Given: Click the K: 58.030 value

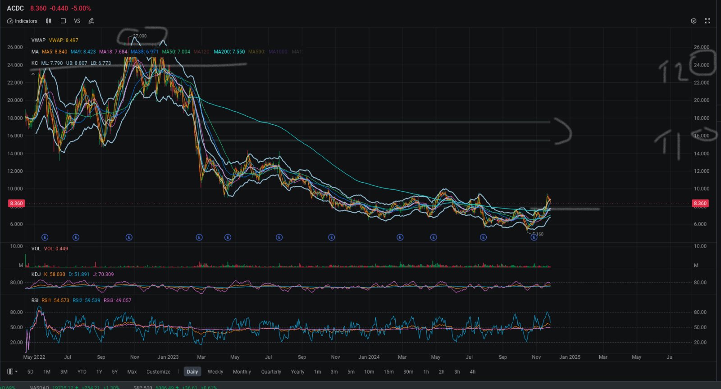Looking at the screenshot, I should pos(55,274).
